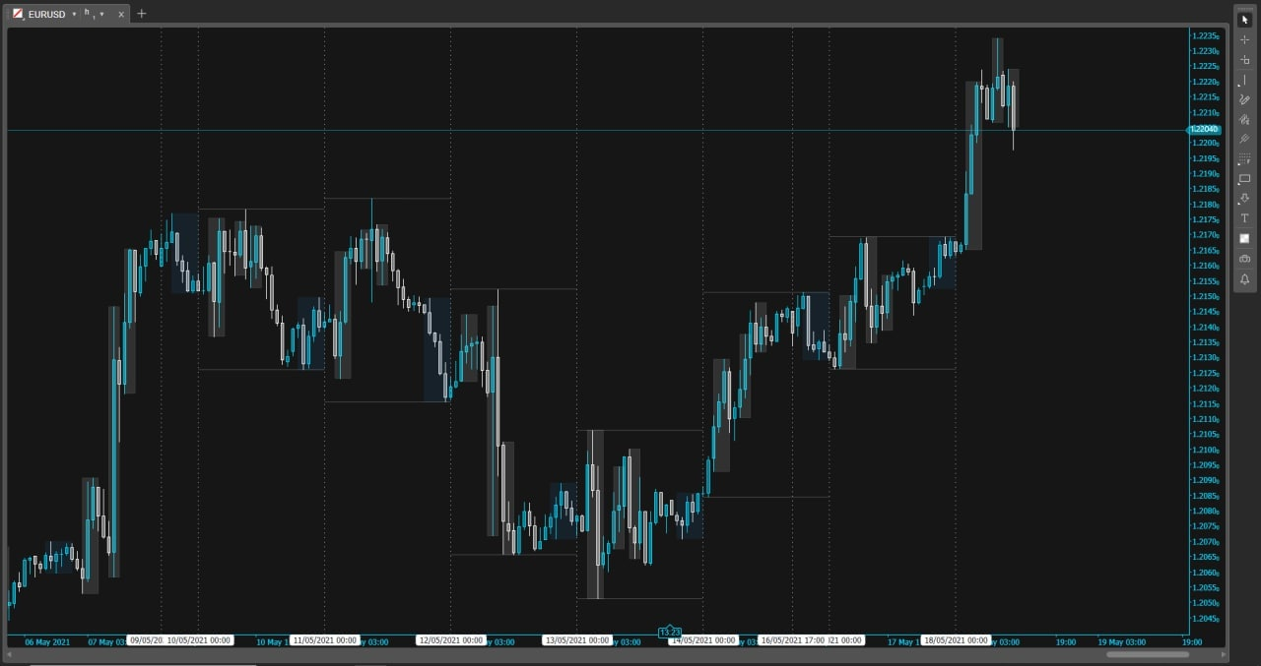Viewport: 1261px width, 666px height.
Task: Click the 18/05/2021 00:00 date marker
Action: tap(956, 640)
